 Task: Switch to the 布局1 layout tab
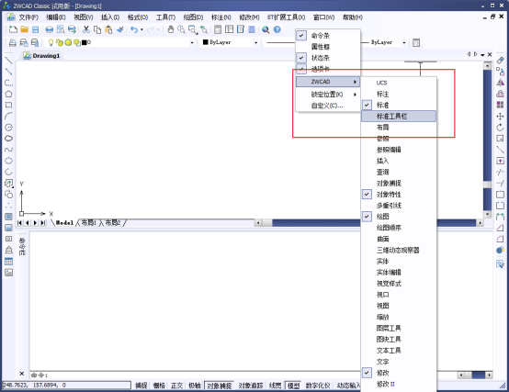(88, 223)
